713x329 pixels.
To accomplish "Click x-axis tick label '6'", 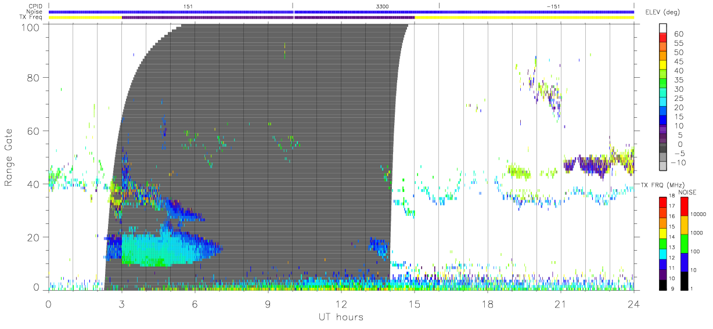I will tap(195, 303).
